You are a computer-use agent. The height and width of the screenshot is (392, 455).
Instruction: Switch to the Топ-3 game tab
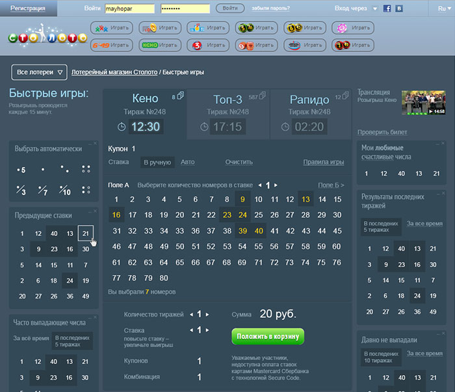pyautogui.click(x=227, y=99)
